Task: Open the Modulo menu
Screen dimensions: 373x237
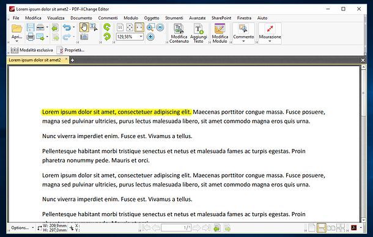Action: (x=131, y=18)
